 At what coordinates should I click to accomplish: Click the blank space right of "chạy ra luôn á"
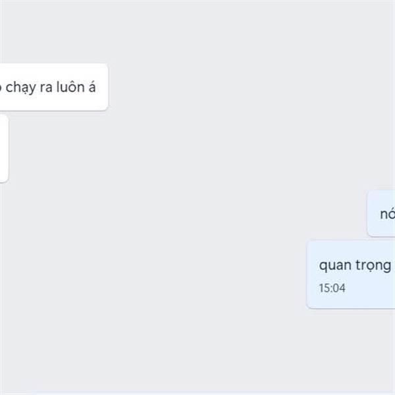click(250, 87)
